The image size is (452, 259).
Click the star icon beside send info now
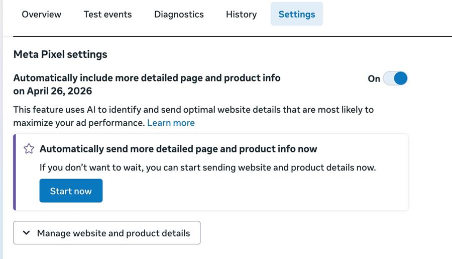pos(29,149)
